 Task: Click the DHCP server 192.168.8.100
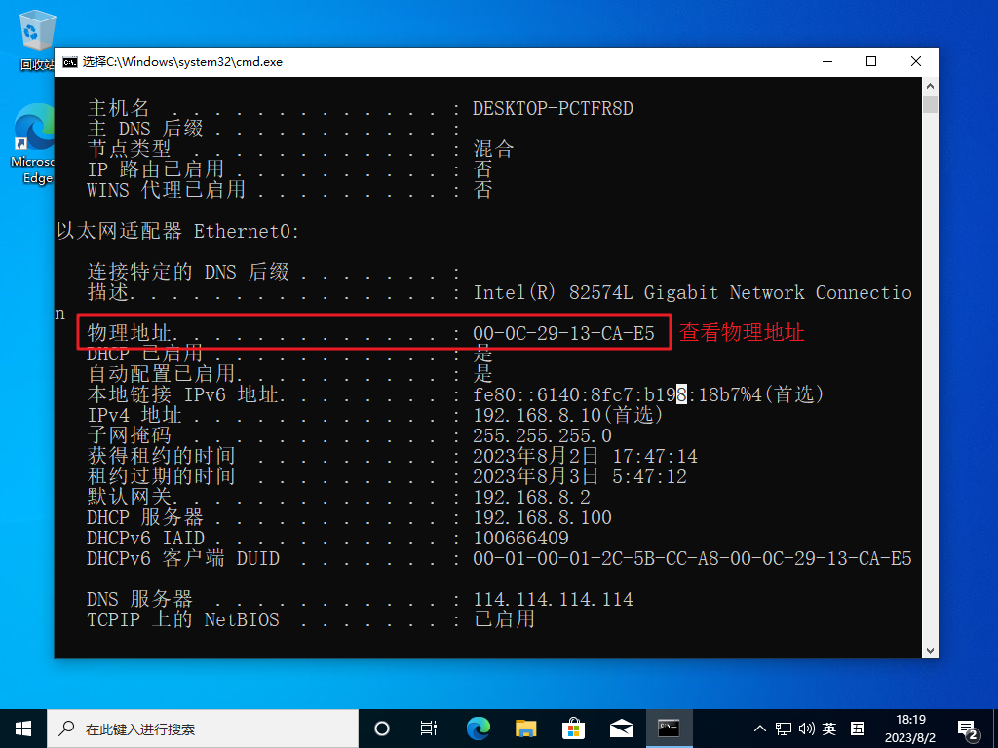(542, 517)
